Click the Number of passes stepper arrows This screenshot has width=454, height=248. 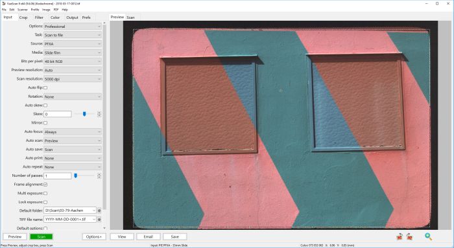[x=99, y=175]
